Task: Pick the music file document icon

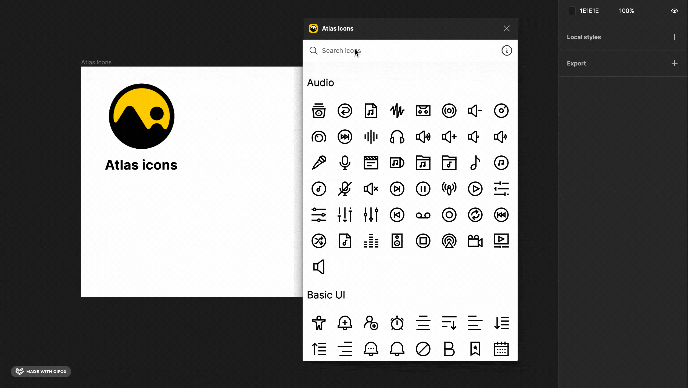Action: point(371,111)
